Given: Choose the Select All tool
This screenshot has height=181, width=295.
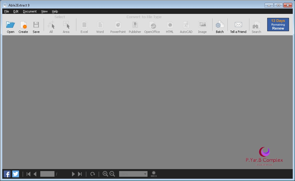Looking at the screenshot, I should [51, 25].
